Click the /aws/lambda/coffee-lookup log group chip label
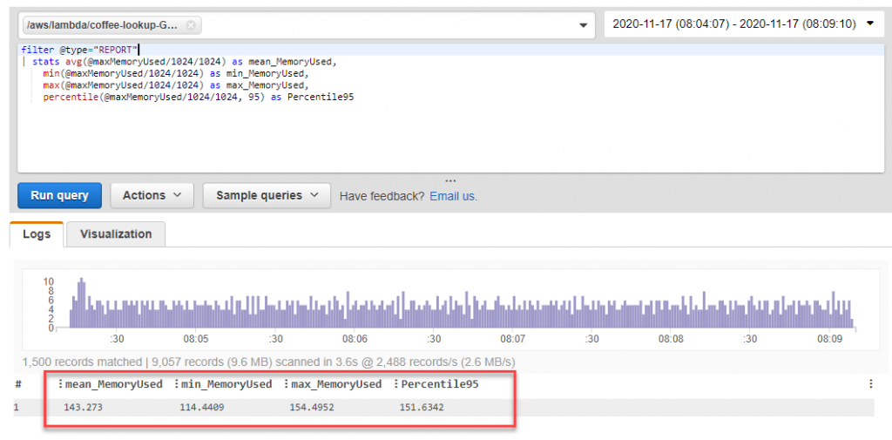 [x=103, y=25]
